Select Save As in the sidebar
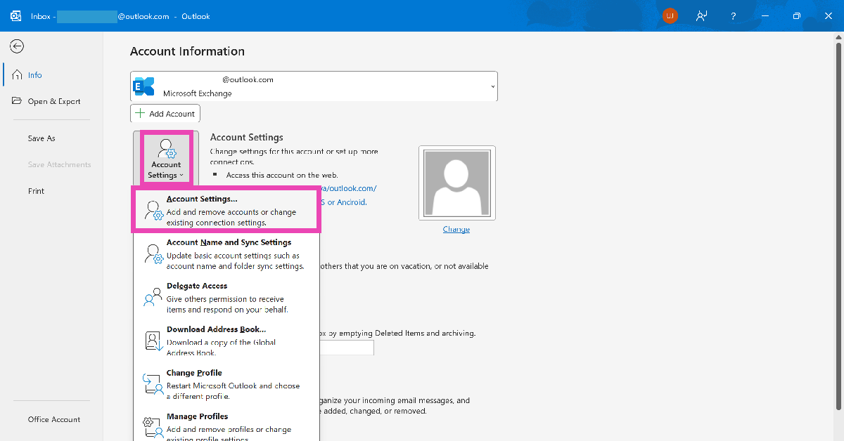The width and height of the screenshot is (844, 441). coord(41,138)
